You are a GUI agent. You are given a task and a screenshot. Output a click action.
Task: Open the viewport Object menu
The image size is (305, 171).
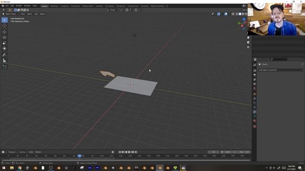click(42, 14)
